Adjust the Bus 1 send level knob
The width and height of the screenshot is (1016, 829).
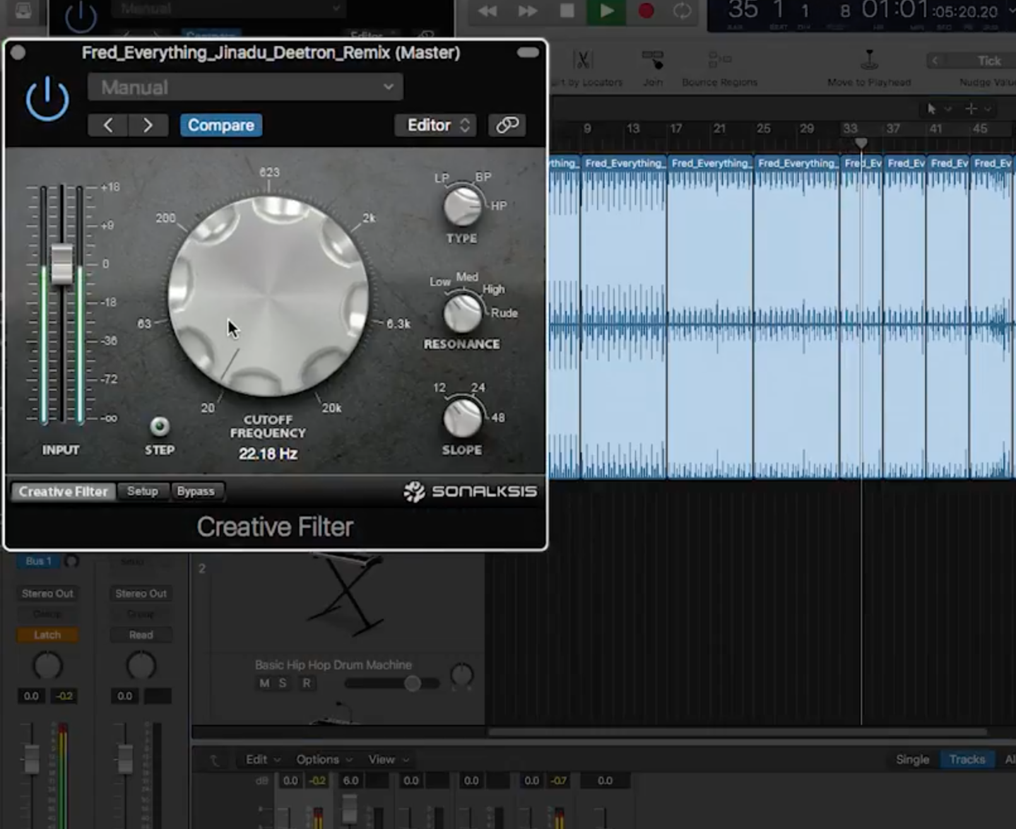(71, 561)
